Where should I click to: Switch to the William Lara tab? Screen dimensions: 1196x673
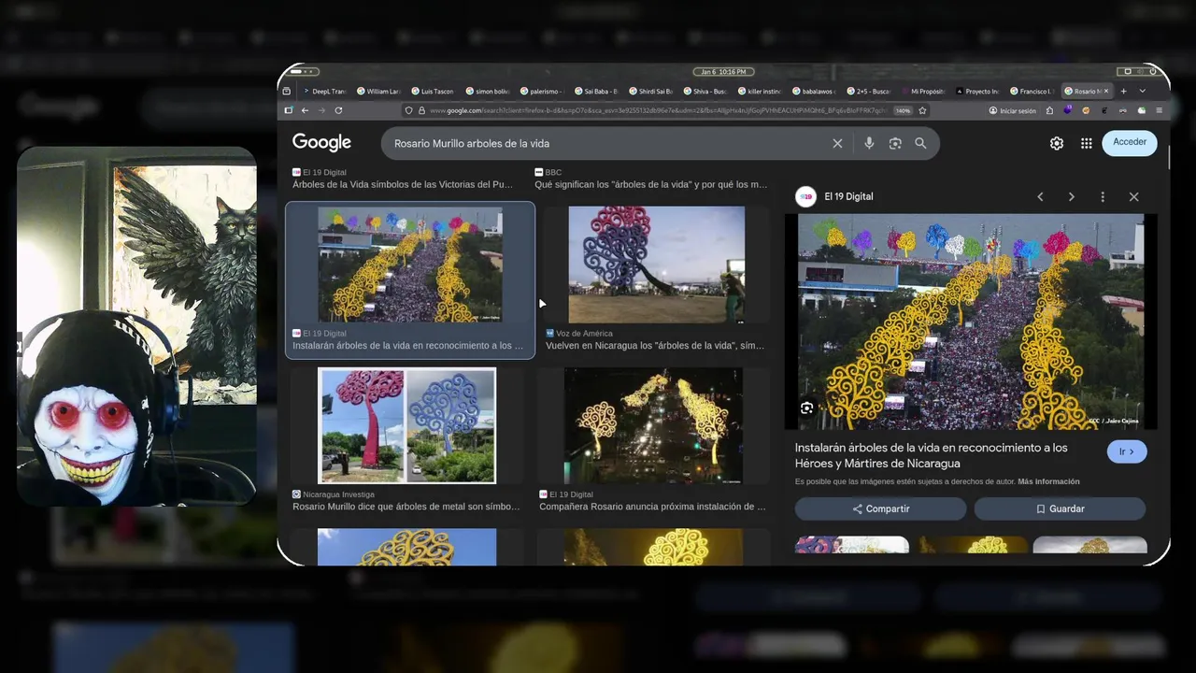coord(378,92)
